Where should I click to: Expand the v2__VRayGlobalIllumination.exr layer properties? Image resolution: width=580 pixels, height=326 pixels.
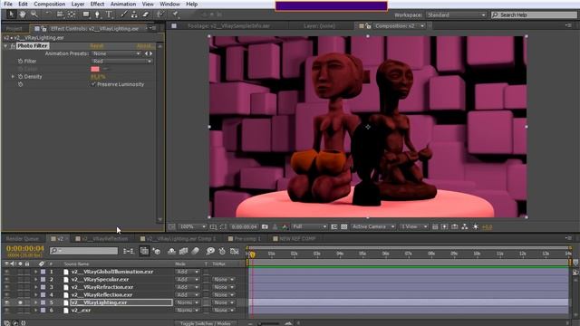(36, 272)
